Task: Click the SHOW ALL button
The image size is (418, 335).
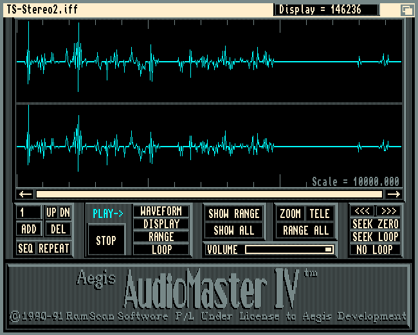Action: (234, 231)
